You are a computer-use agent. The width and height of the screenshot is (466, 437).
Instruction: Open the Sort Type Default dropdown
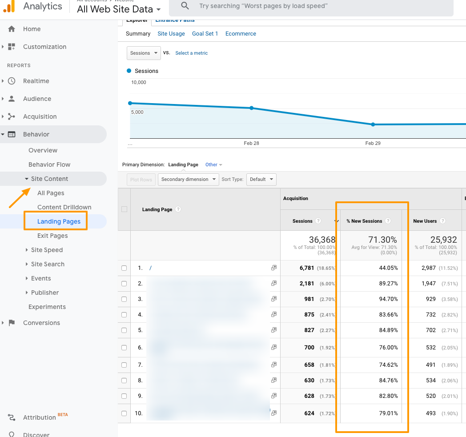click(x=261, y=180)
